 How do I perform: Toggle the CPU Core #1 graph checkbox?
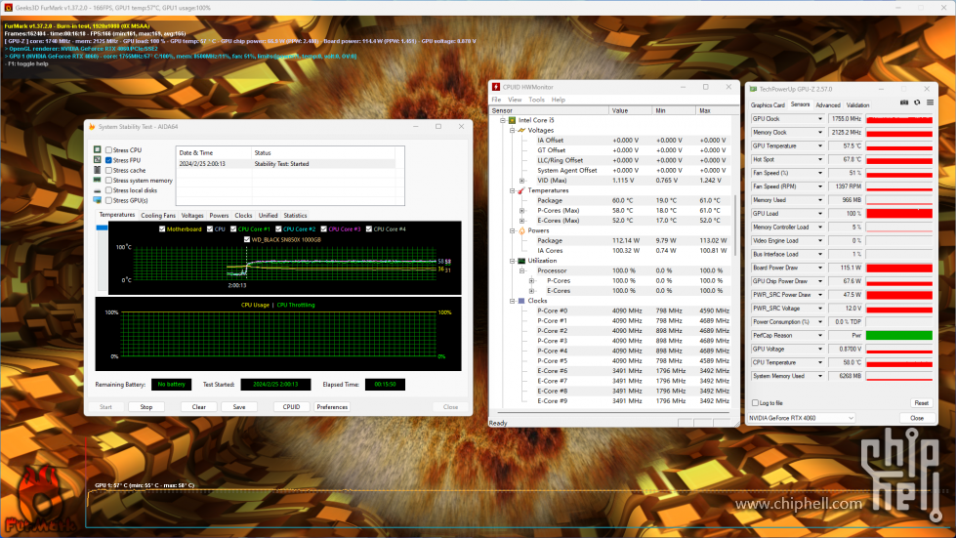tap(233, 229)
